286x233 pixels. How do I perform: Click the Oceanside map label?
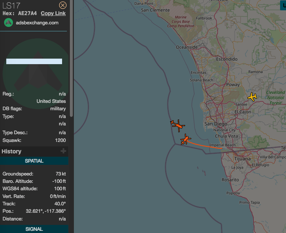(x=187, y=47)
